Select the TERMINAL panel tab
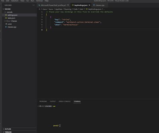Screen dimensions: 159x133 (x=77, y=101)
